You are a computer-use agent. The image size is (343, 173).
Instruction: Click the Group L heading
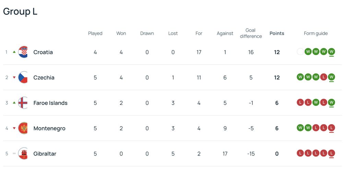[x=20, y=11]
